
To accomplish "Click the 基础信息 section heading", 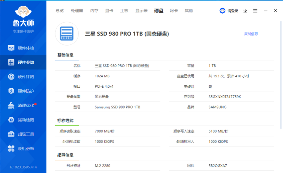I will pos(65,55).
